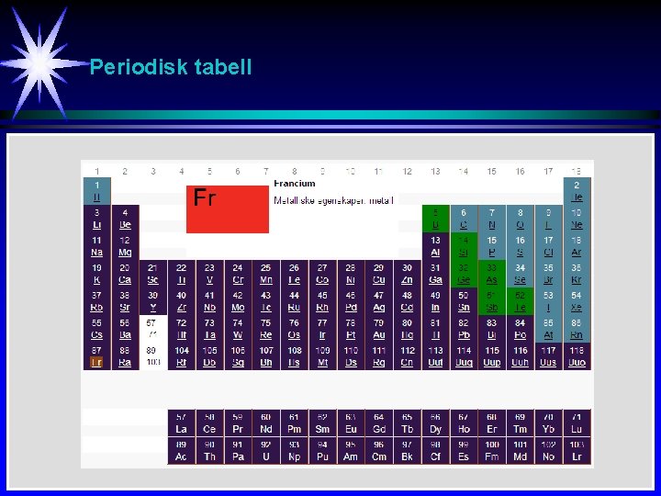Click the Astatine cell At

click(x=548, y=329)
